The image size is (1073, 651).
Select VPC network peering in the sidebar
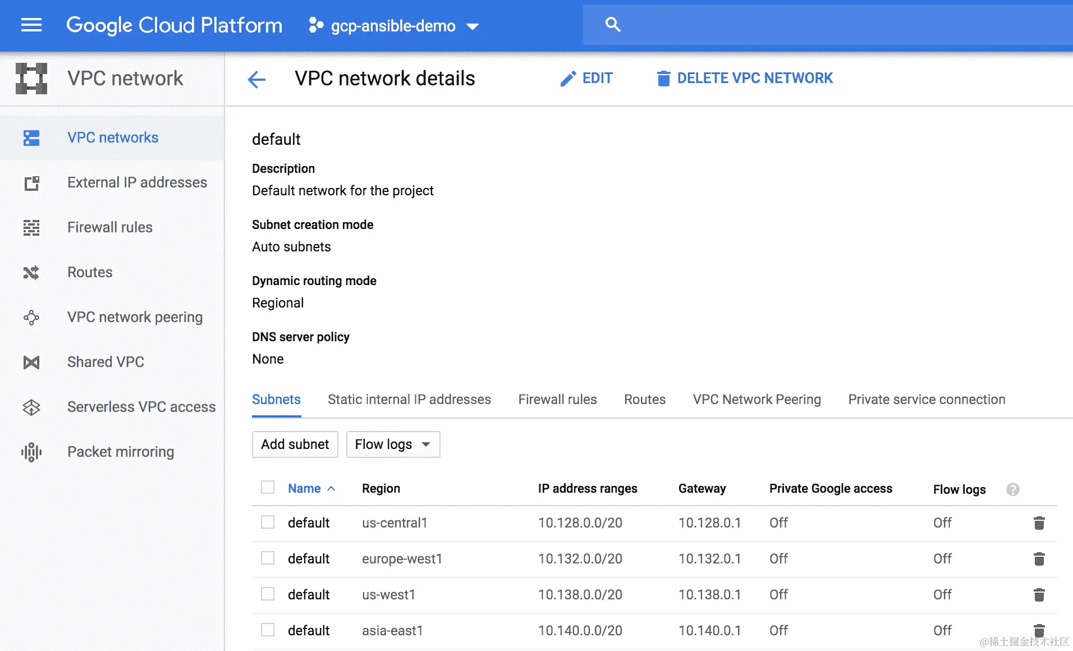[112, 318]
